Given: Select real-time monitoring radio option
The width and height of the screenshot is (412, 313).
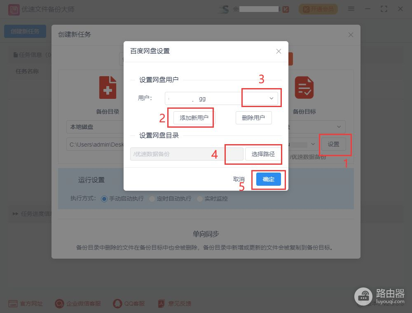Looking at the screenshot, I should pyautogui.click(x=200, y=199).
